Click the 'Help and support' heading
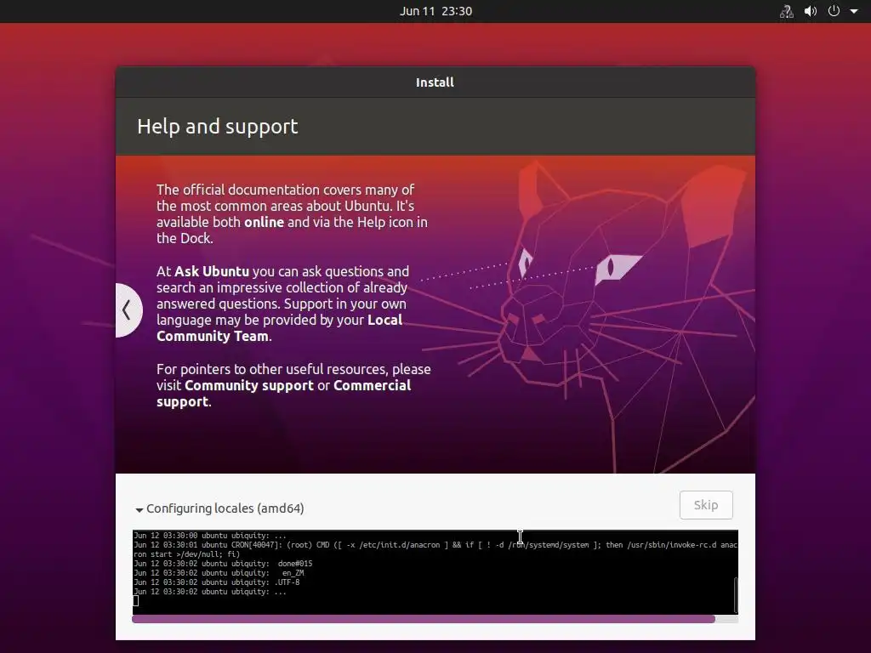871x653 pixels. pos(217,127)
